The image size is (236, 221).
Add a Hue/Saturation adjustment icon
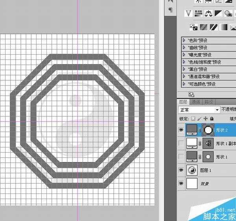click(198, 13)
